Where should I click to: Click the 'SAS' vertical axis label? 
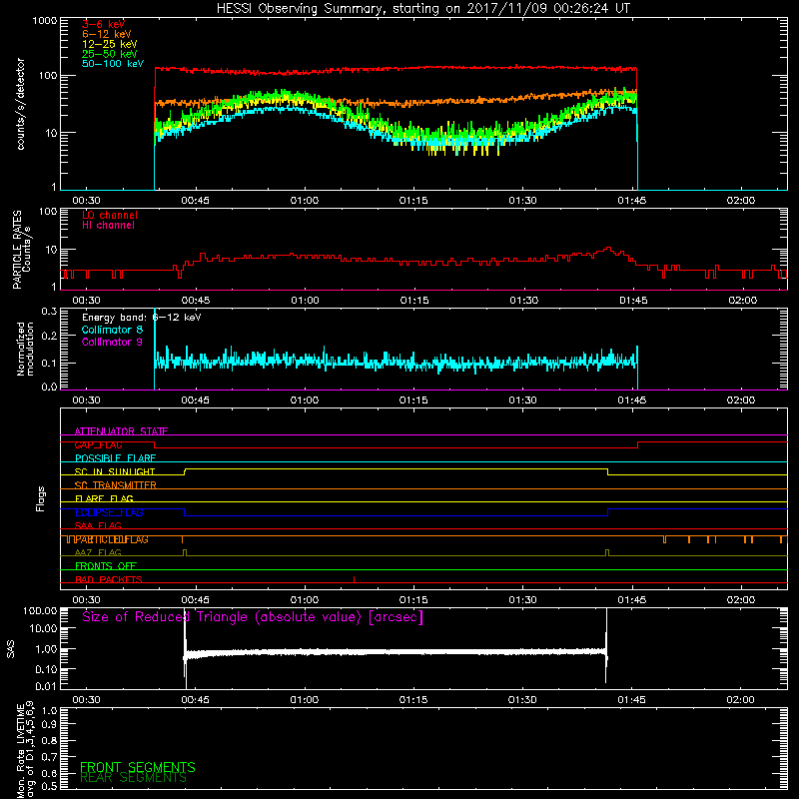coord(11,649)
